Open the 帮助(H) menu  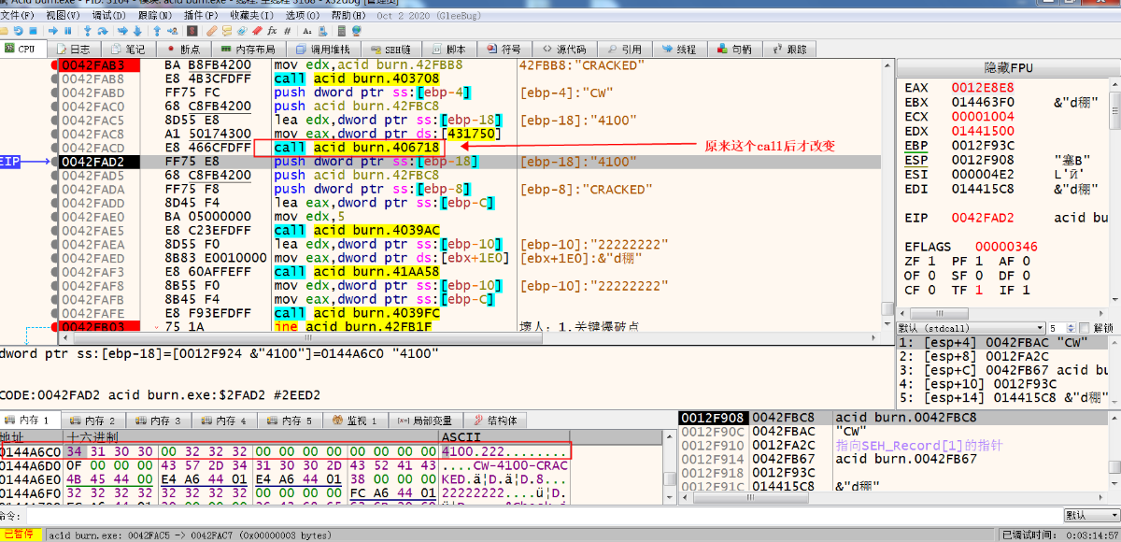[x=348, y=16]
